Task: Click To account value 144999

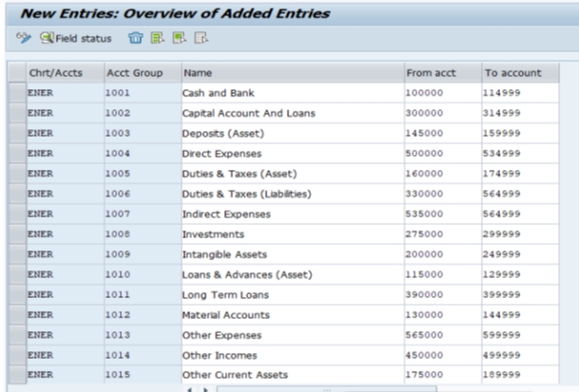Action: click(521, 315)
